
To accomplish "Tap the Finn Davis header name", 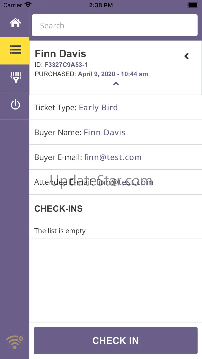I will point(60,54).
